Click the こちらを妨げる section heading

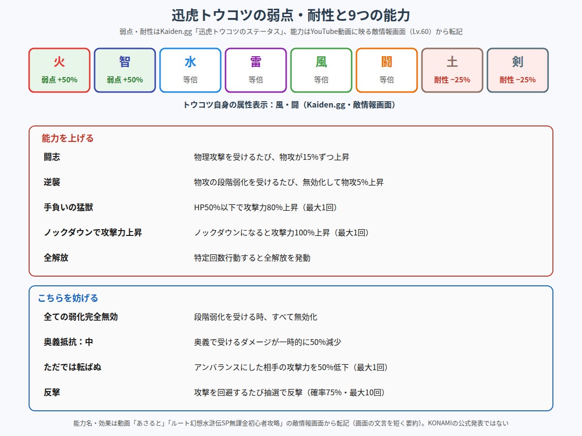click(x=68, y=298)
